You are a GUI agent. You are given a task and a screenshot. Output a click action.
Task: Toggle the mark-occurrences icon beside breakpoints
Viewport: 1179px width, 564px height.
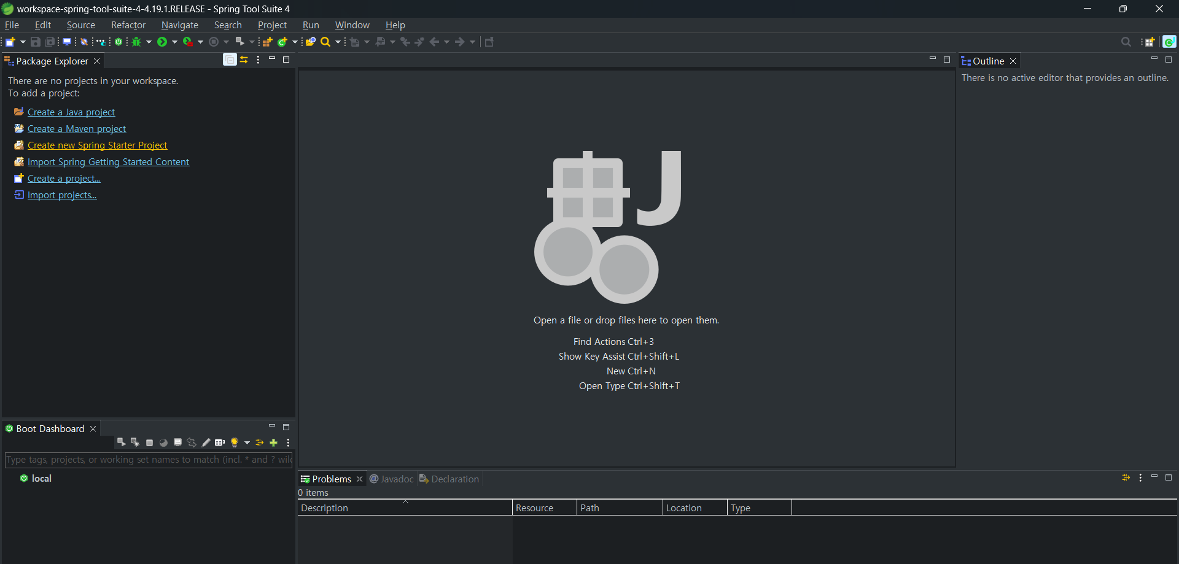[101, 42]
